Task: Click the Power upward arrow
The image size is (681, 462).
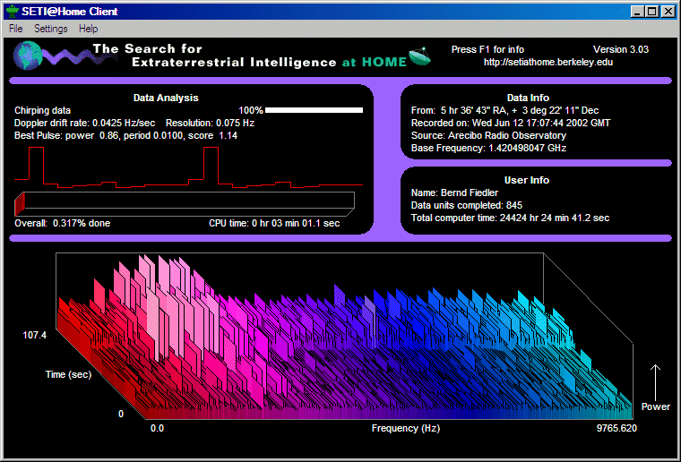Action: pyautogui.click(x=655, y=382)
